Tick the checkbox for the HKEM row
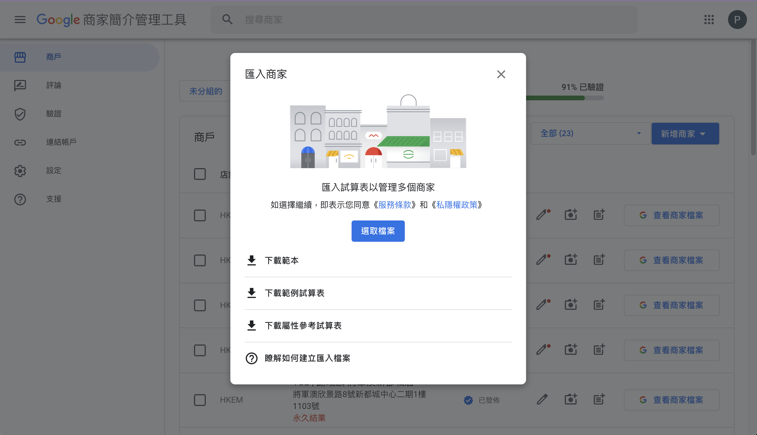Viewport: 757px width, 435px height. 200,400
